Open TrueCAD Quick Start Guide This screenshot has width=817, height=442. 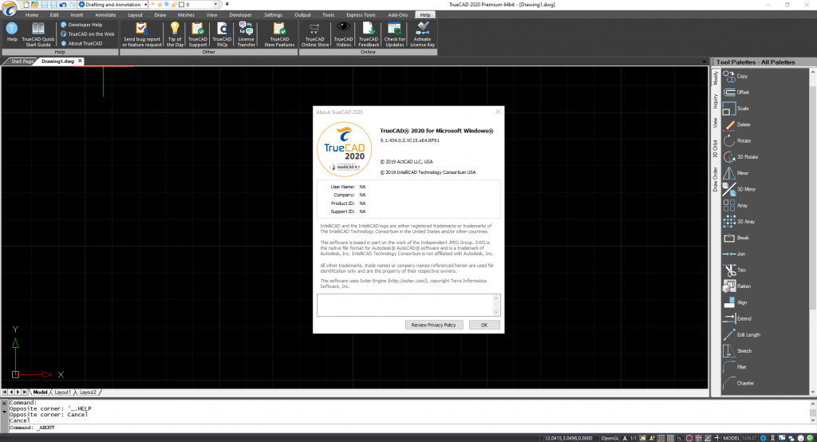pyautogui.click(x=38, y=34)
